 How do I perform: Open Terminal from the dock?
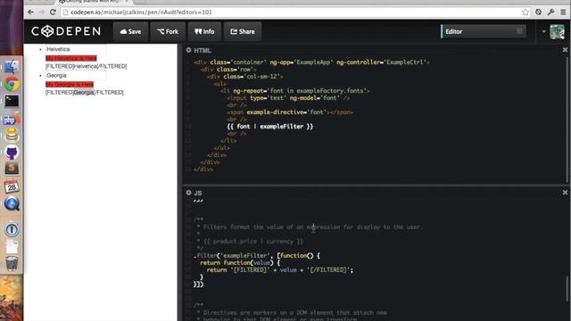coord(12,101)
